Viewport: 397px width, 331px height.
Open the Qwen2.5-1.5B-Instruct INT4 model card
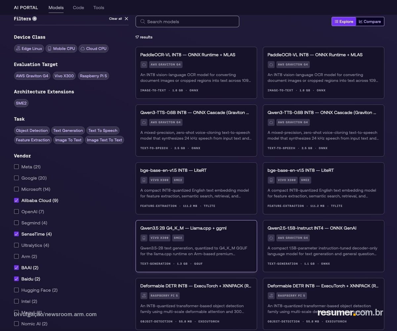[324, 246]
